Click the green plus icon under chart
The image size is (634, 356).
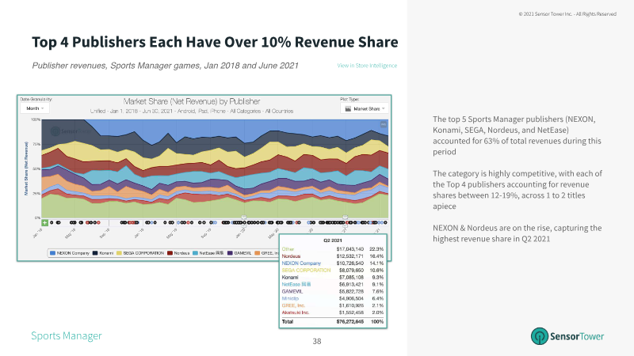point(45,222)
